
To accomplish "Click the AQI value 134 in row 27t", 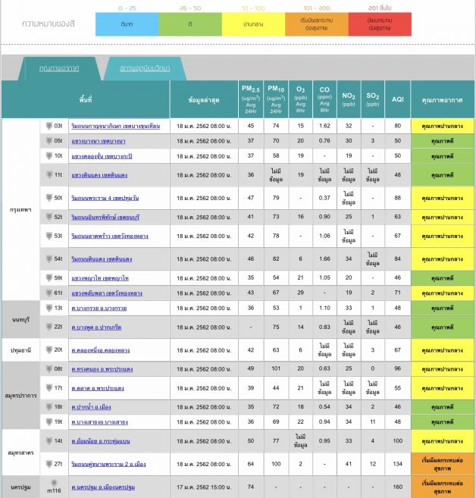I will point(398,464).
